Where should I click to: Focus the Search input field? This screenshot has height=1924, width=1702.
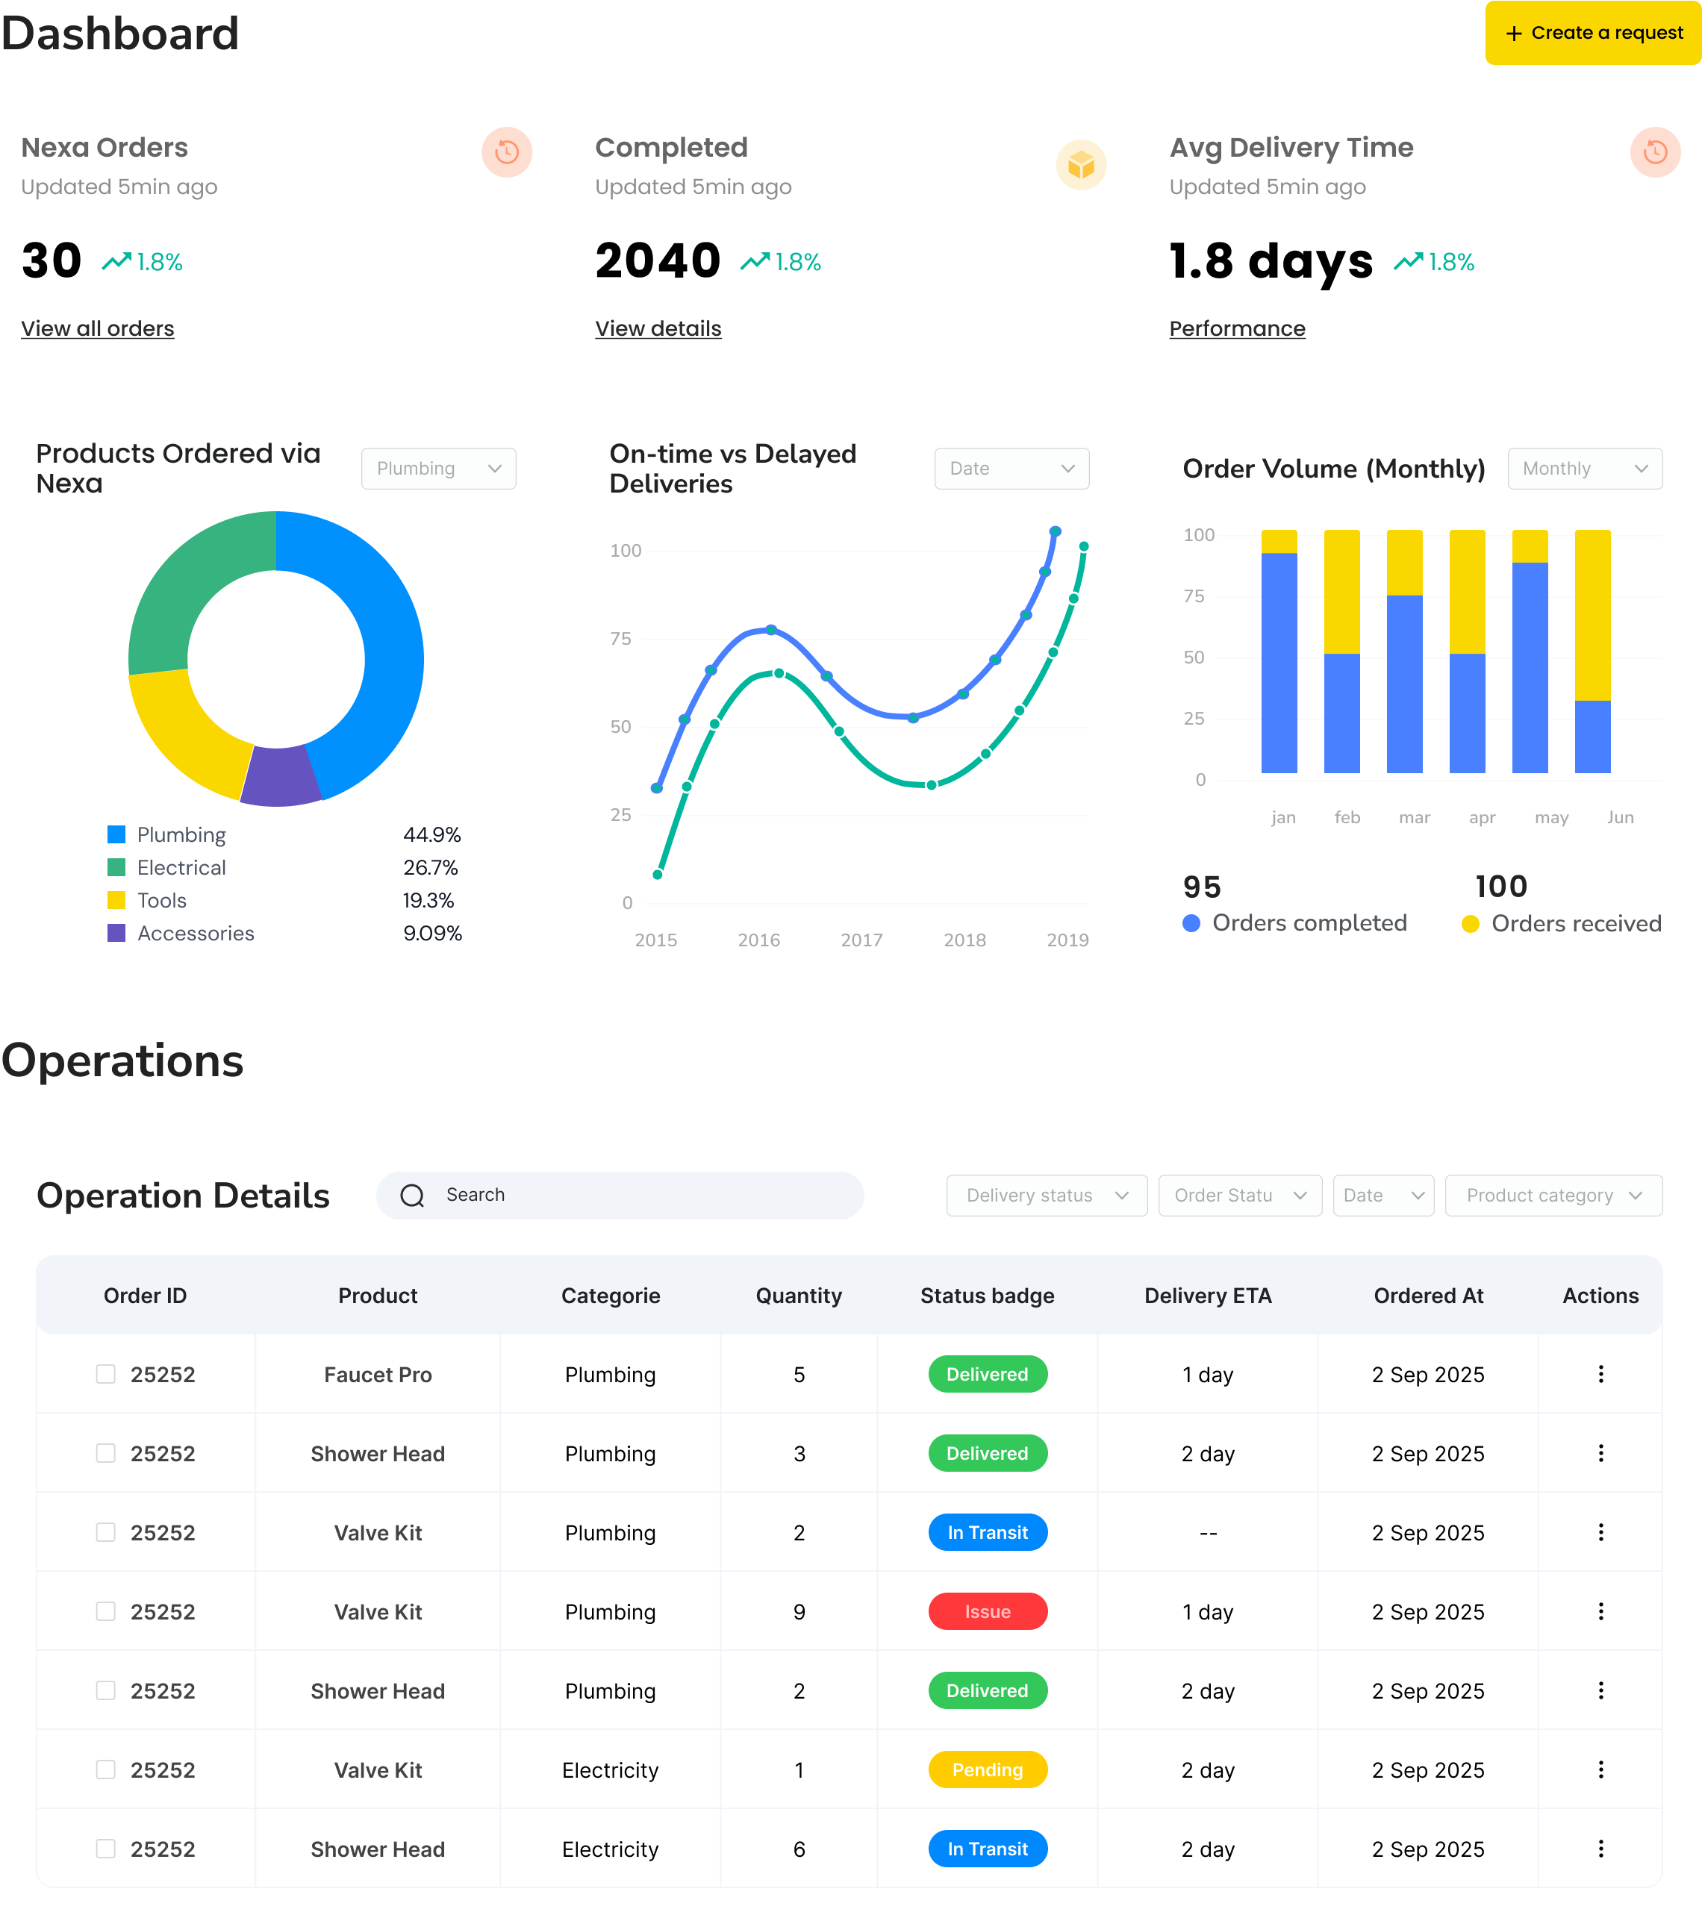tap(640, 1196)
